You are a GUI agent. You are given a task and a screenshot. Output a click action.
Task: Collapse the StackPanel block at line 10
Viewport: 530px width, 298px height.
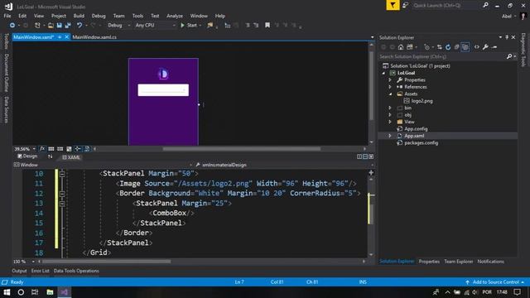click(62, 174)
